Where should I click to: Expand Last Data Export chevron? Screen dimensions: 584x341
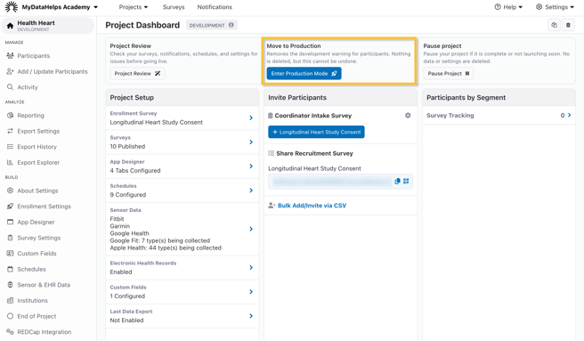251,316
